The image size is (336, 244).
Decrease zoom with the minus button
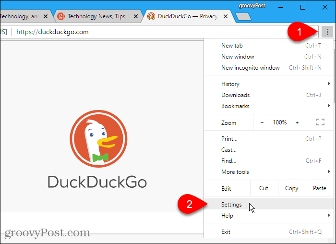click(262, 122)
